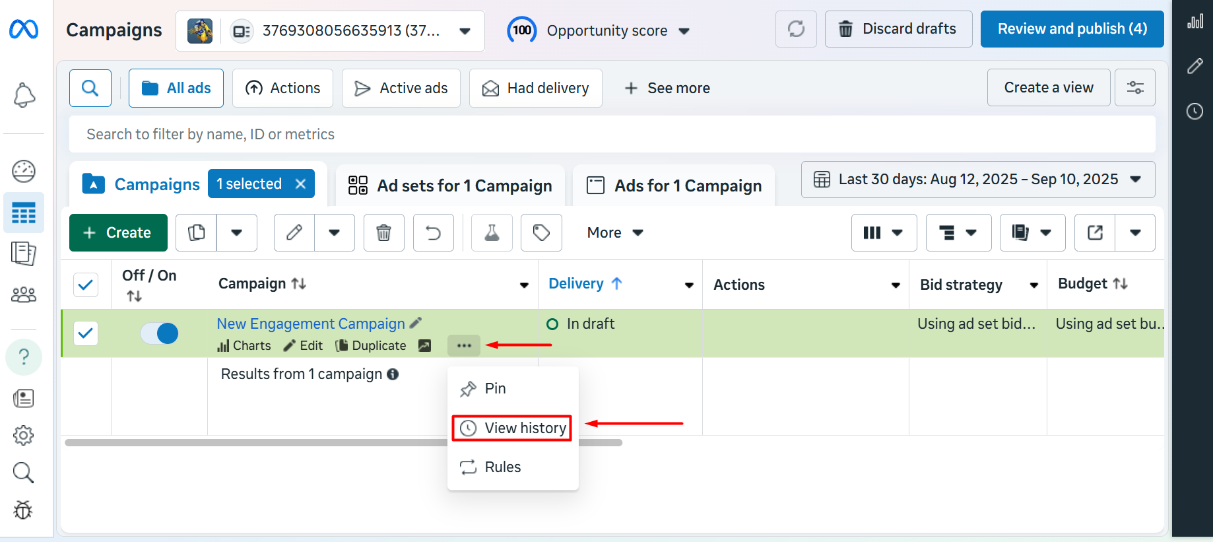Viewport: 1213px width, 542px height.
Task: Open the A/B test flask icon
Action: point(492,232)
